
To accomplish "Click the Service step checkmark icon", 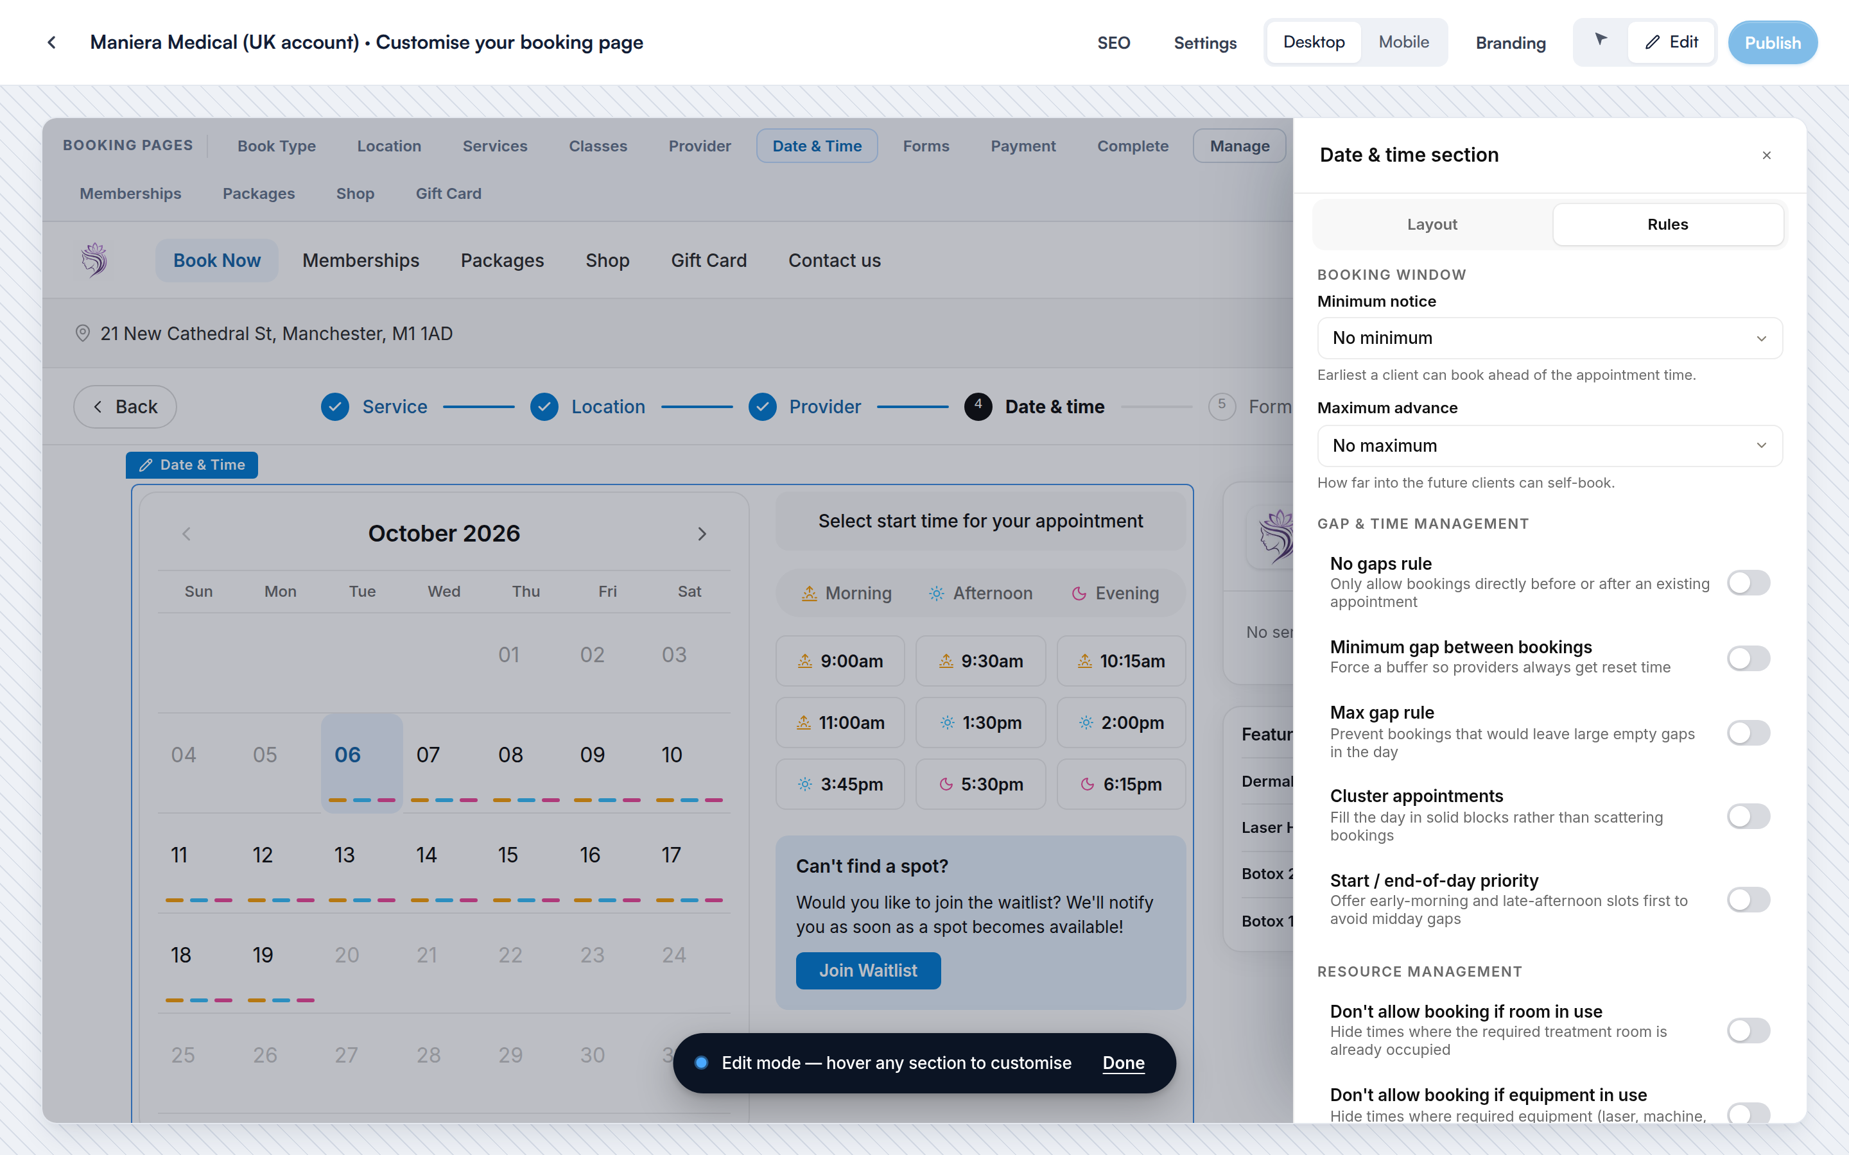I will point(334,406).
